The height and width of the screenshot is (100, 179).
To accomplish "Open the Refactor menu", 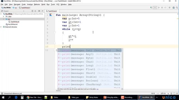I will pos(37,4).
